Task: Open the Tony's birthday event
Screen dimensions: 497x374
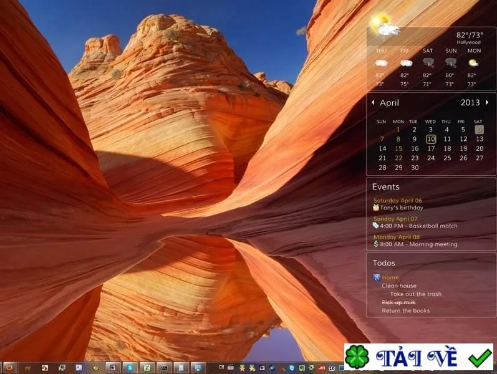Action: (402, 208)
